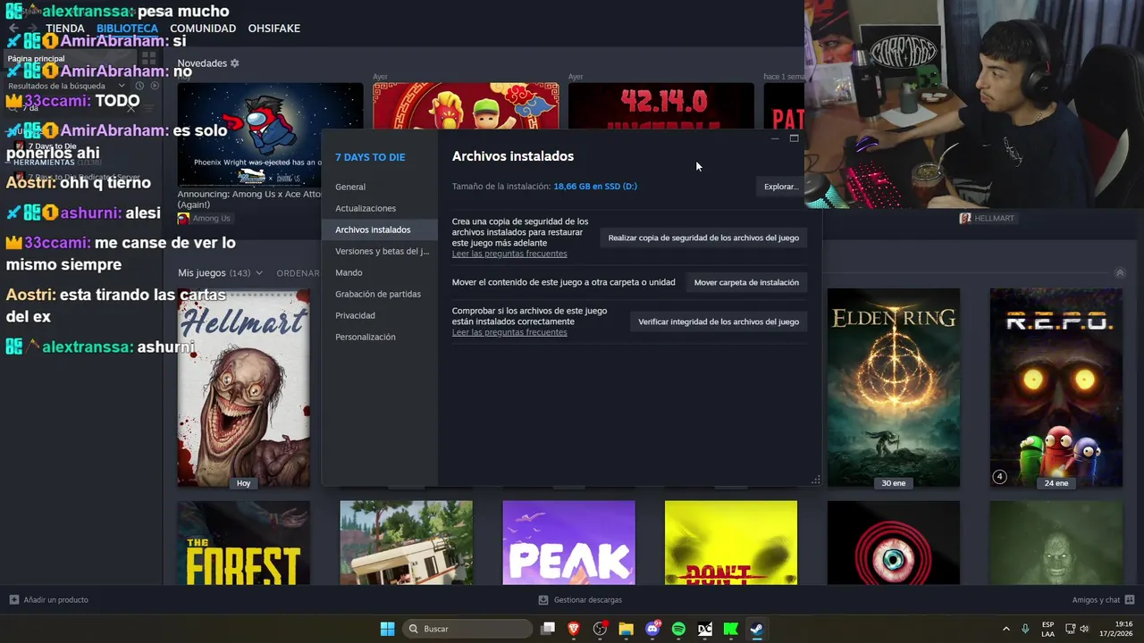Image resolution: width=1144 pixels, height=643 pixels.
Task: Open the Elden Ring game cover
Action: tap(894, 388)
